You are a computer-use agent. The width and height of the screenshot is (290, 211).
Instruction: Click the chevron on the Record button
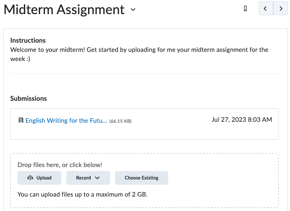pyautogui.click(x=97, y=178)
